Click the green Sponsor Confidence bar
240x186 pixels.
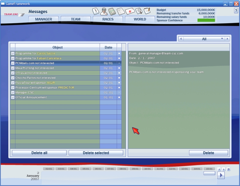[x=206, y=20]
